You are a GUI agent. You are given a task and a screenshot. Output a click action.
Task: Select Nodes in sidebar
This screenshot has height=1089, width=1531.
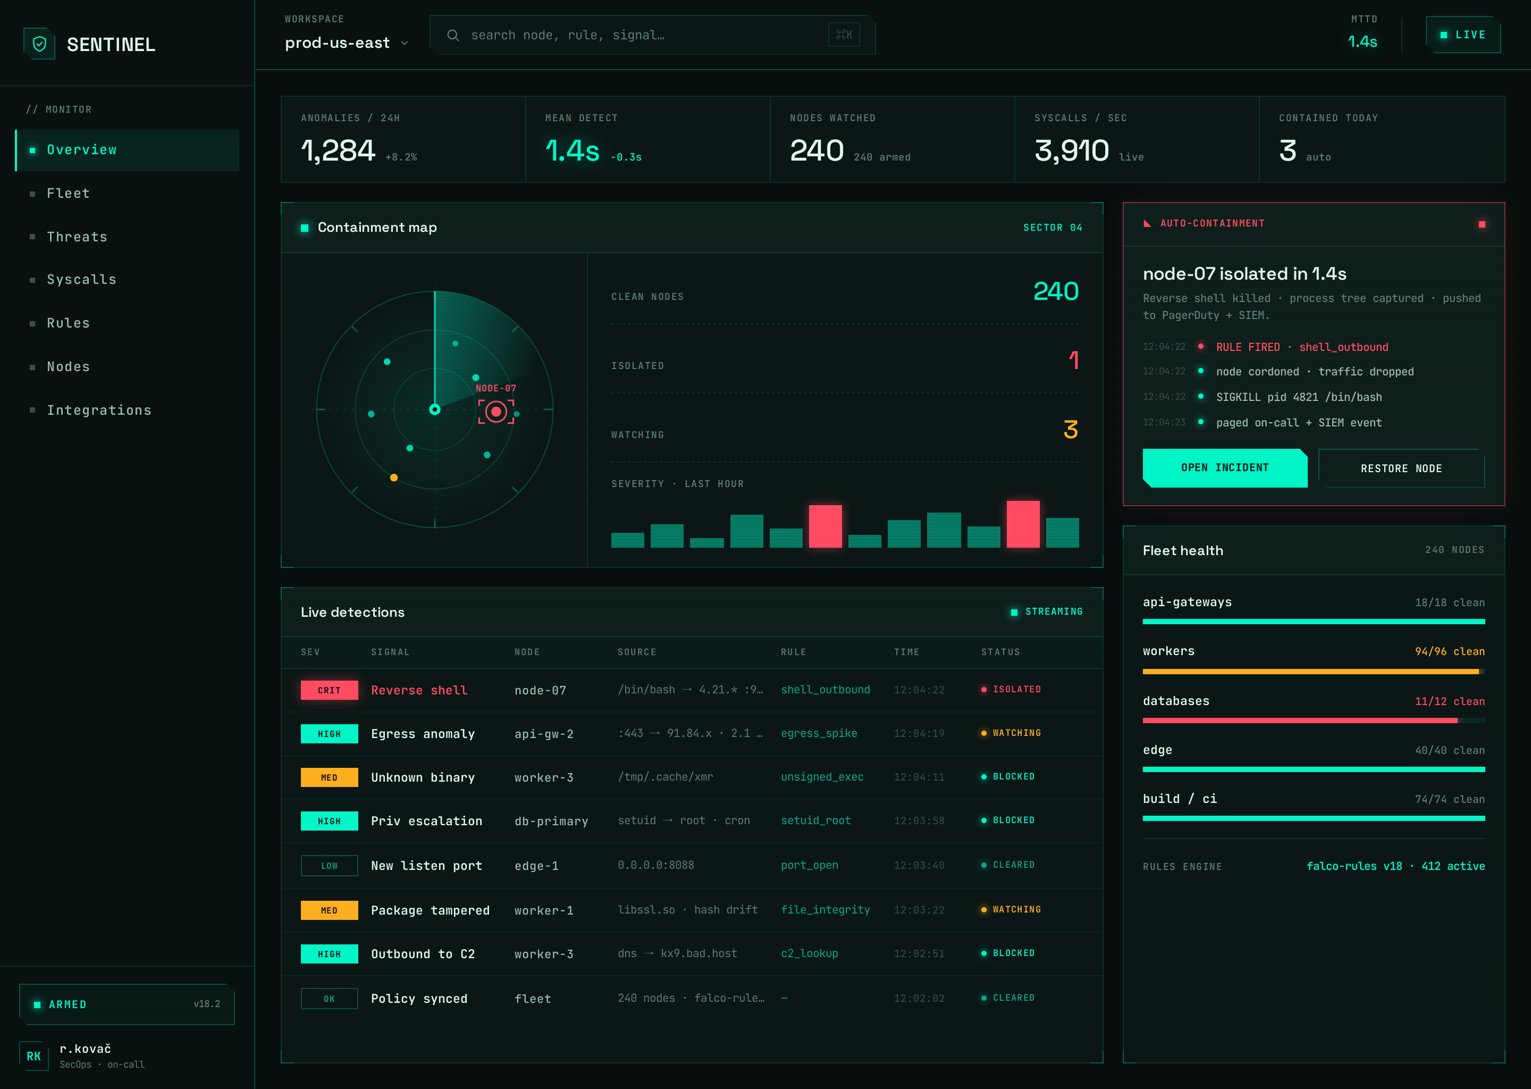tap(127, 367)
